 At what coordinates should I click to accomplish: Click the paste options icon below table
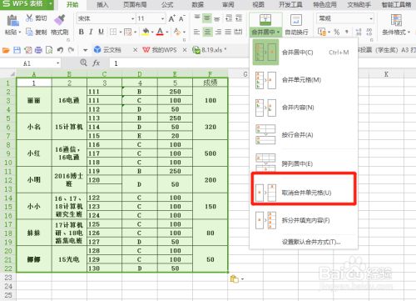[x=235, y=278]
